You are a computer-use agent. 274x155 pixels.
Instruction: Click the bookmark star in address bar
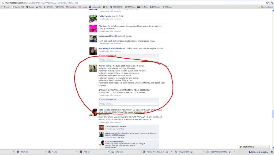(267, 2)
